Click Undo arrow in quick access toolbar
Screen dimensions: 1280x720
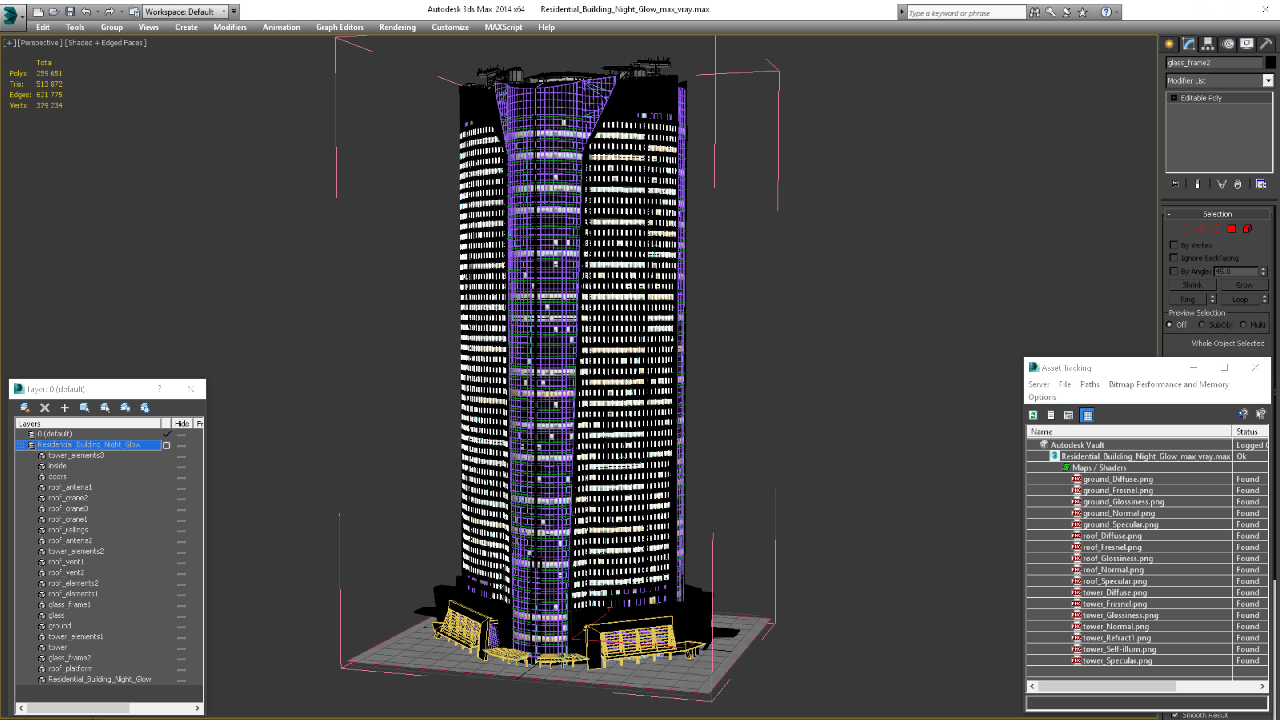pyautogui.click(x=86, y=12)
